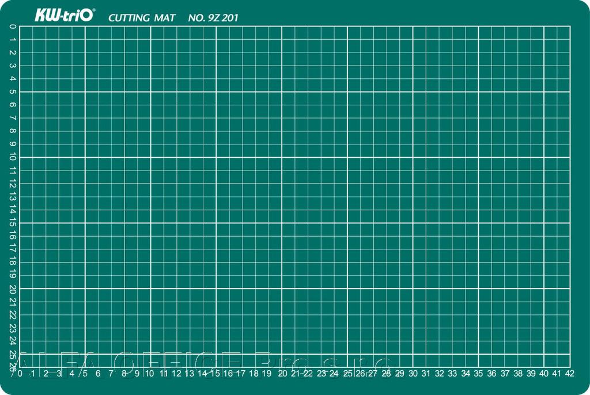Select number 20 on the left ruler

tap(13, 288)
